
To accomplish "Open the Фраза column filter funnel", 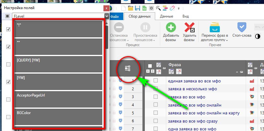I will tap(171, 71).
